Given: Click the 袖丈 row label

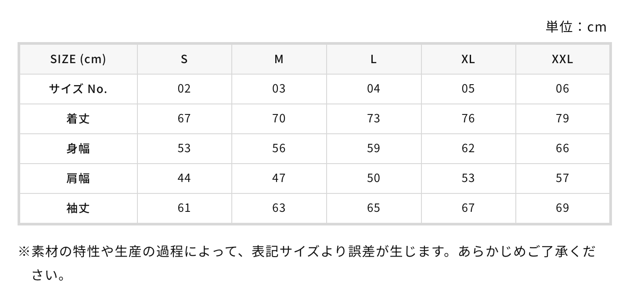Looking at the screenshot, I should (x=78, y=208).
